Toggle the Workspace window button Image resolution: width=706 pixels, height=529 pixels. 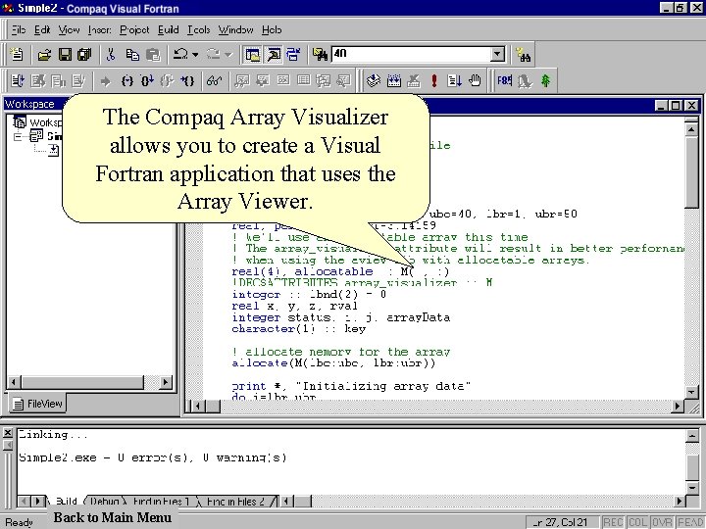[253, 55]
